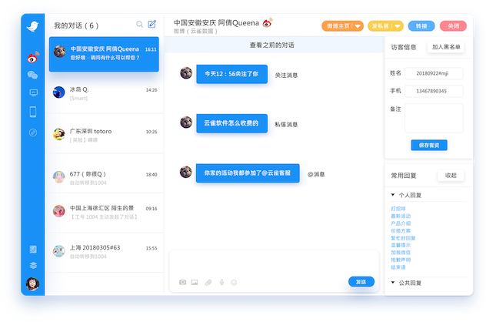486x322 pixels.
Task: Click the 价格方案 quick reply link
Action: coord(401,230)
